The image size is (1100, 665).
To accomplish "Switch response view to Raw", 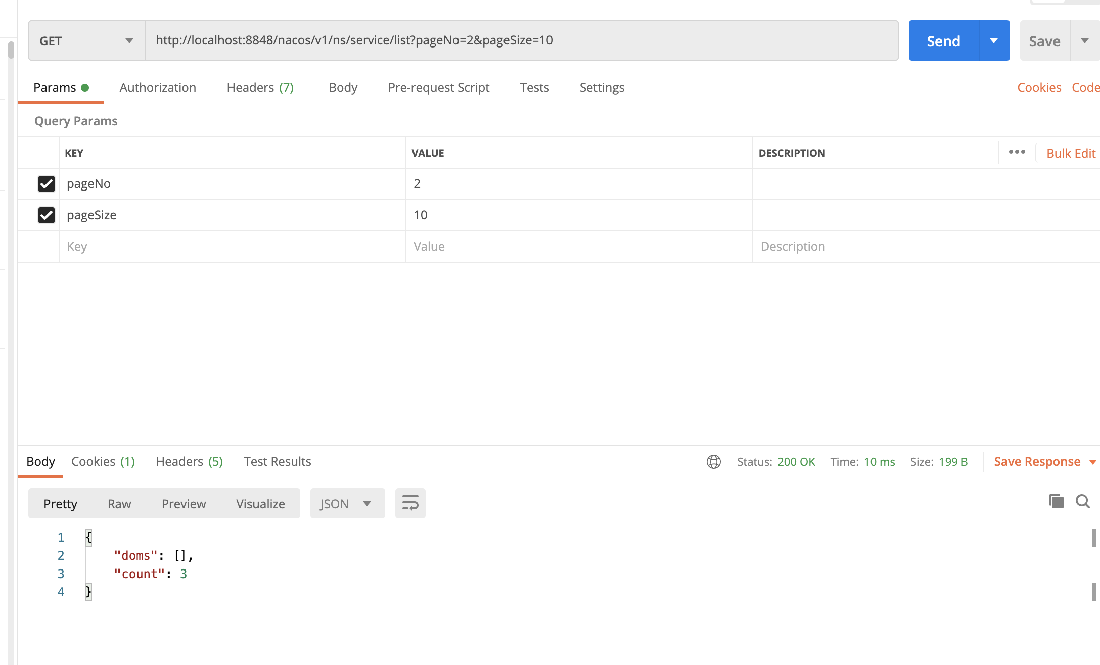I will pyautogui.click(x=119, y=504).
